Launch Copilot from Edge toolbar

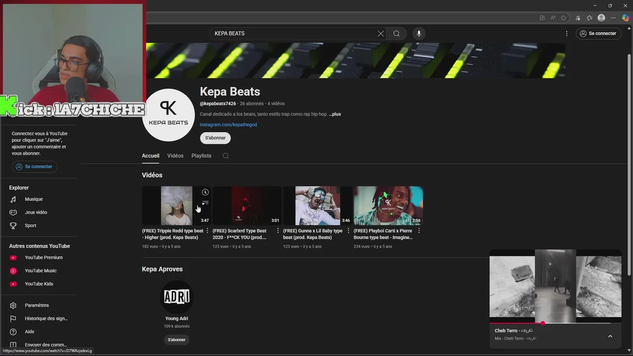pos(625,18)
